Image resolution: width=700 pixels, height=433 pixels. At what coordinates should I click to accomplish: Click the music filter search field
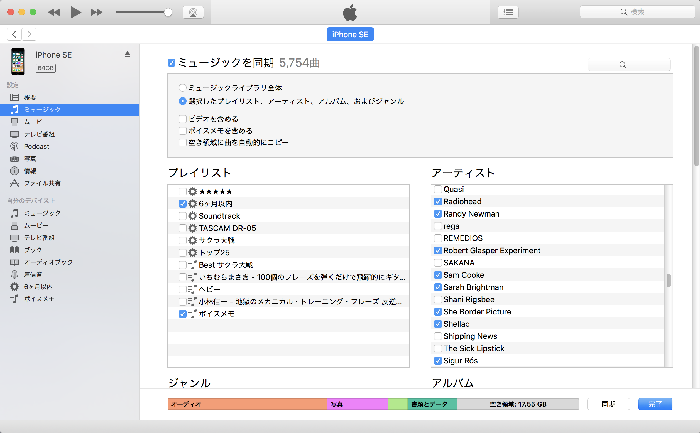(629, 65)
